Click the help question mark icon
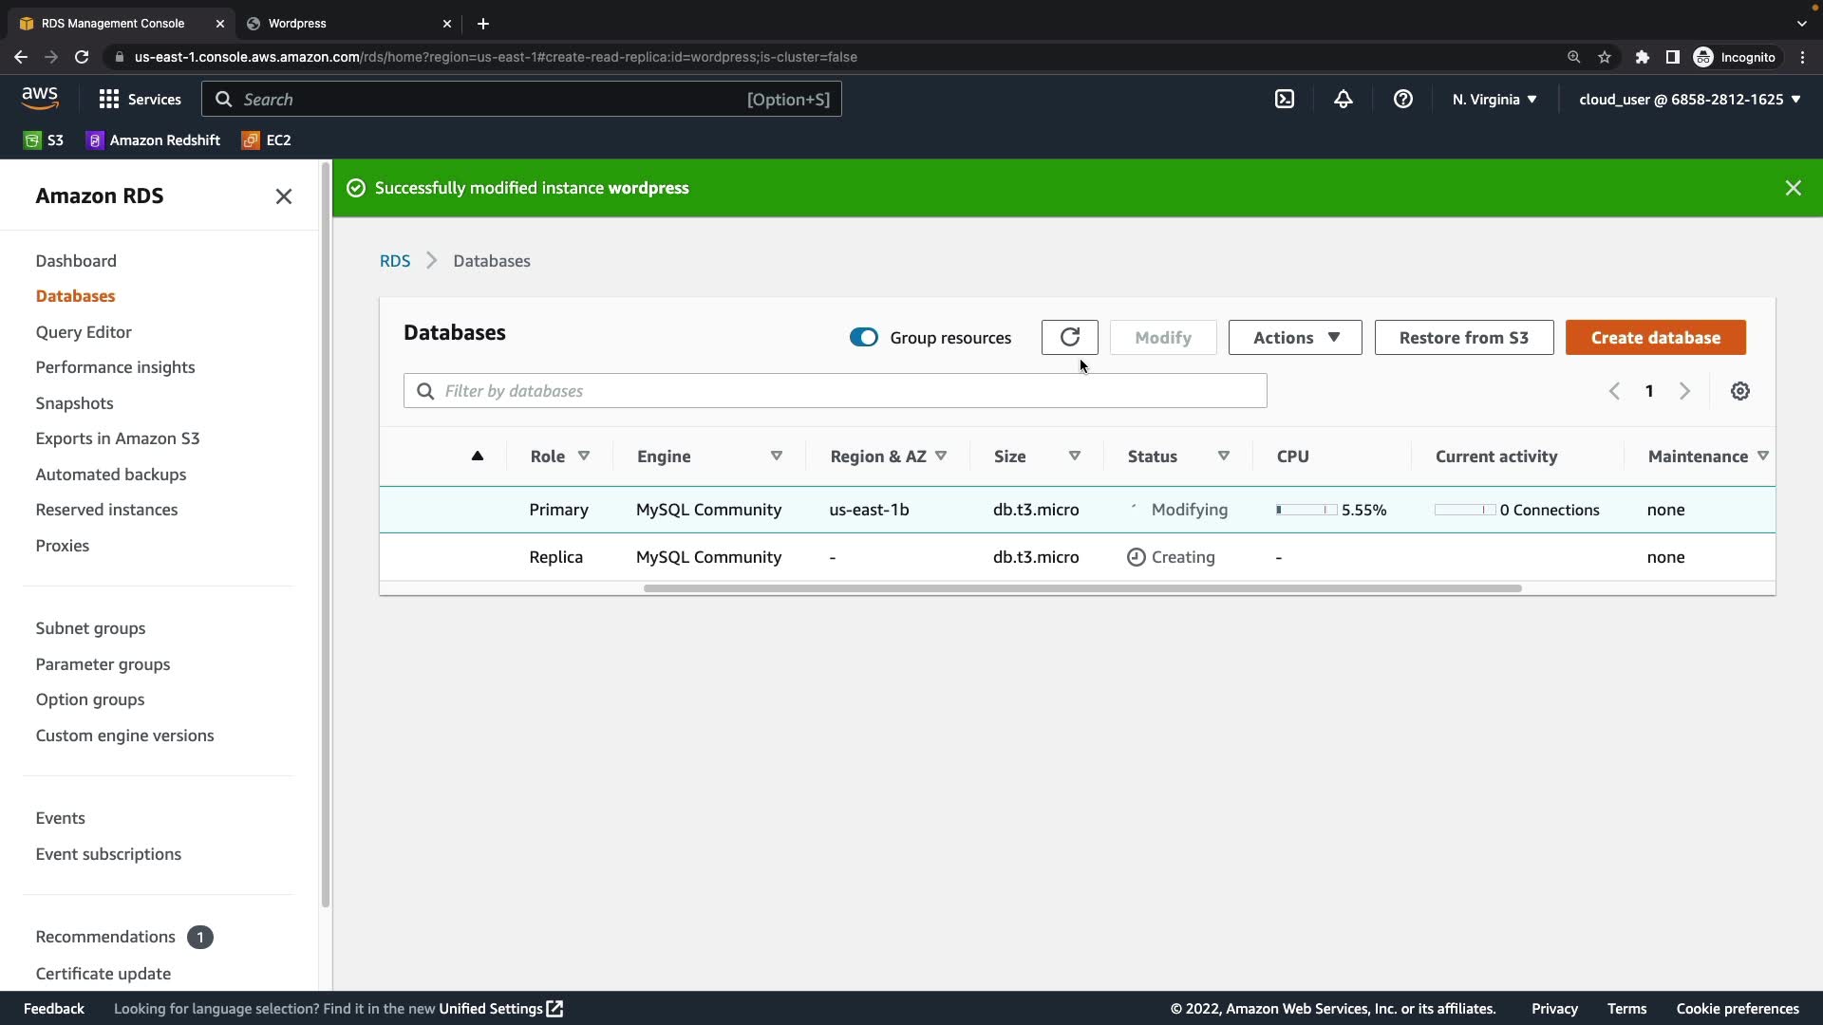1823x1025 pixels. pos(1402,100)
